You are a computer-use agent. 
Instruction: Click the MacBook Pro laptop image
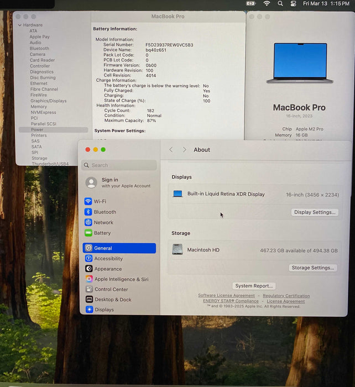pos(300,63)
